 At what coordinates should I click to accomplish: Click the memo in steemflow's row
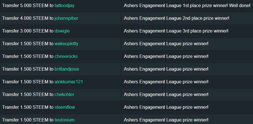click(166, 107)
